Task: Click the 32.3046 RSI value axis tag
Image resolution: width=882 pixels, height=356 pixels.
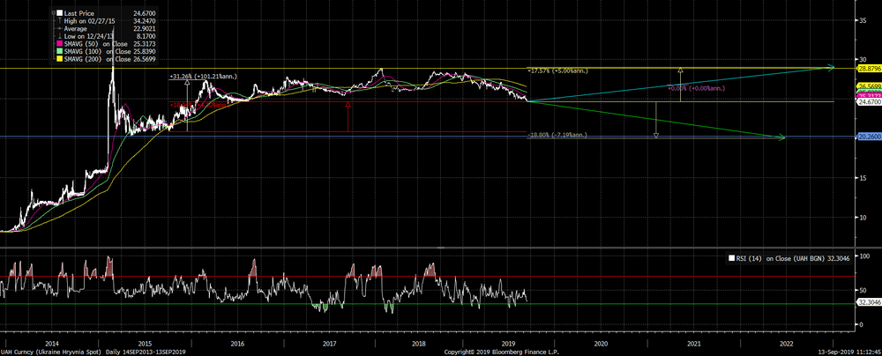Action: [868, 301]
